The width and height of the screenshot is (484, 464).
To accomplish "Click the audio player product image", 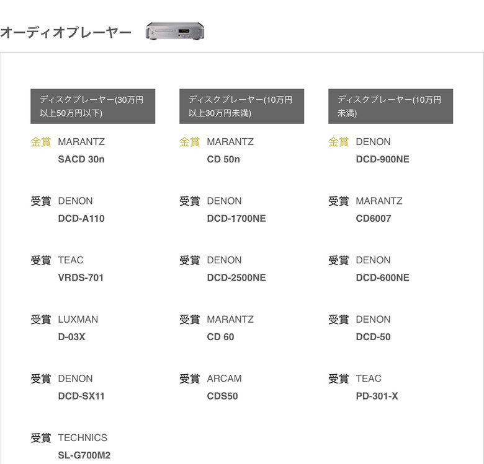I will click(175, 31).
